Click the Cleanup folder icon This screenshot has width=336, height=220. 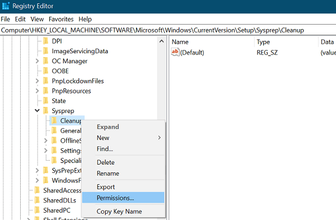pyautogui.click(x=54, y=120)
